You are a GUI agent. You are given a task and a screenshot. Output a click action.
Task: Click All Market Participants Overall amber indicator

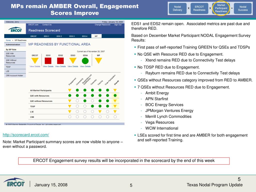tap(115, 90)
